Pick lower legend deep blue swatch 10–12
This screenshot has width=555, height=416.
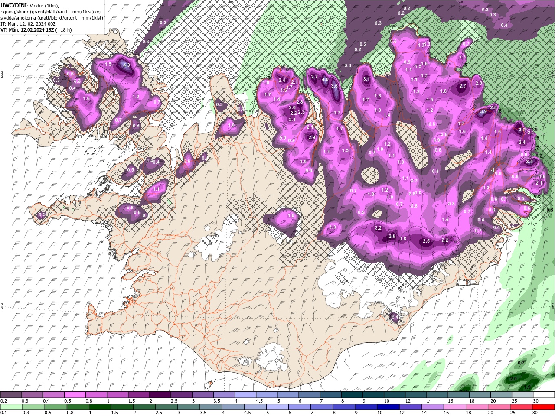tap(389, 407)
